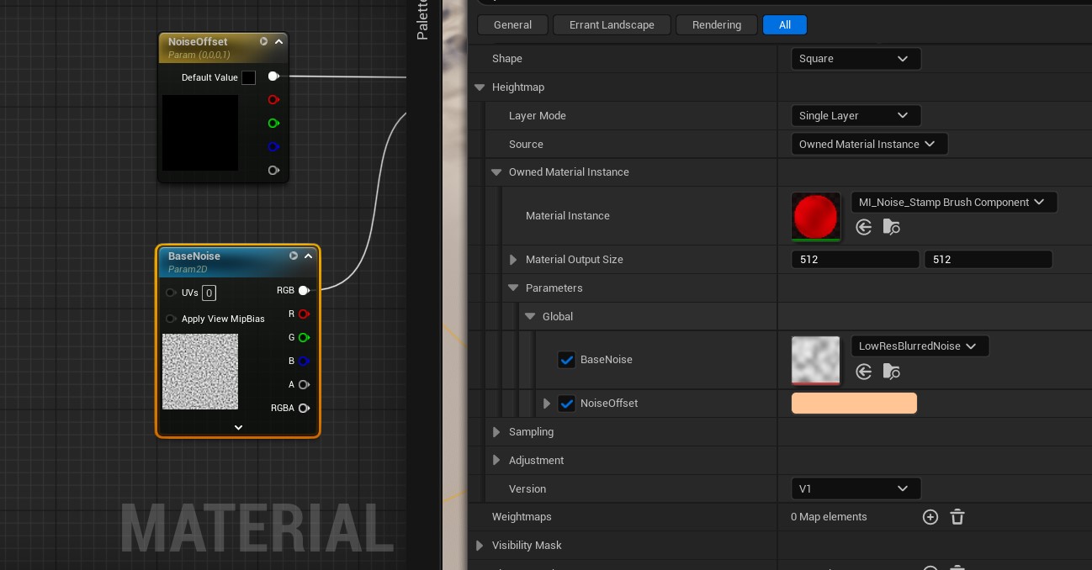Click the NoiseOffset node preview toggle icon
1092x570 pixels.
tap(263, 41)
